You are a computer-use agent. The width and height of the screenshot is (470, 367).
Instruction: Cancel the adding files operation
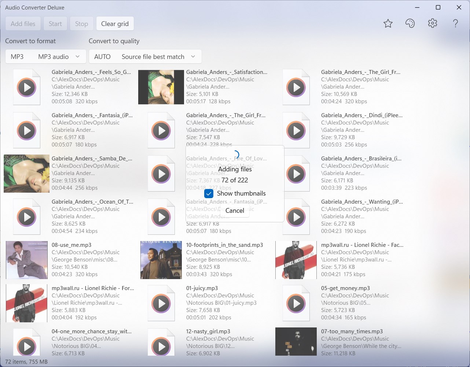(x=235, y=211)
